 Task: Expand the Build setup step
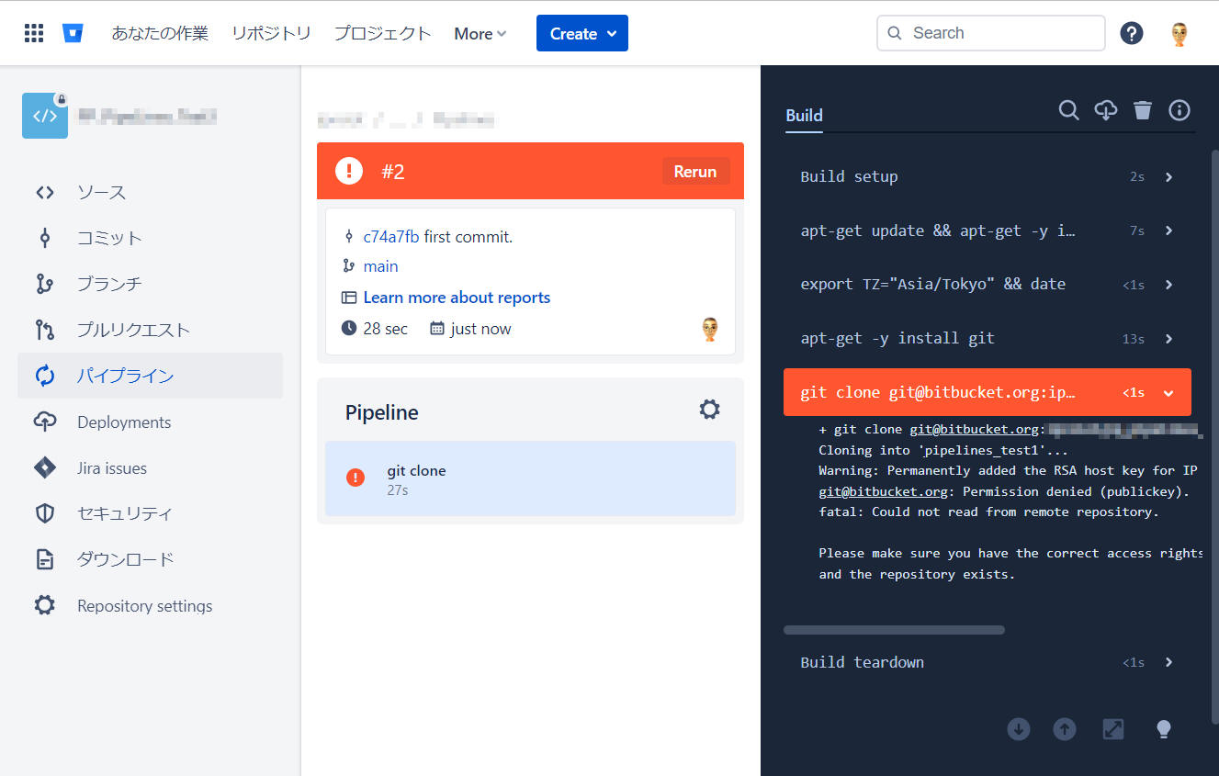point(1168,177)
